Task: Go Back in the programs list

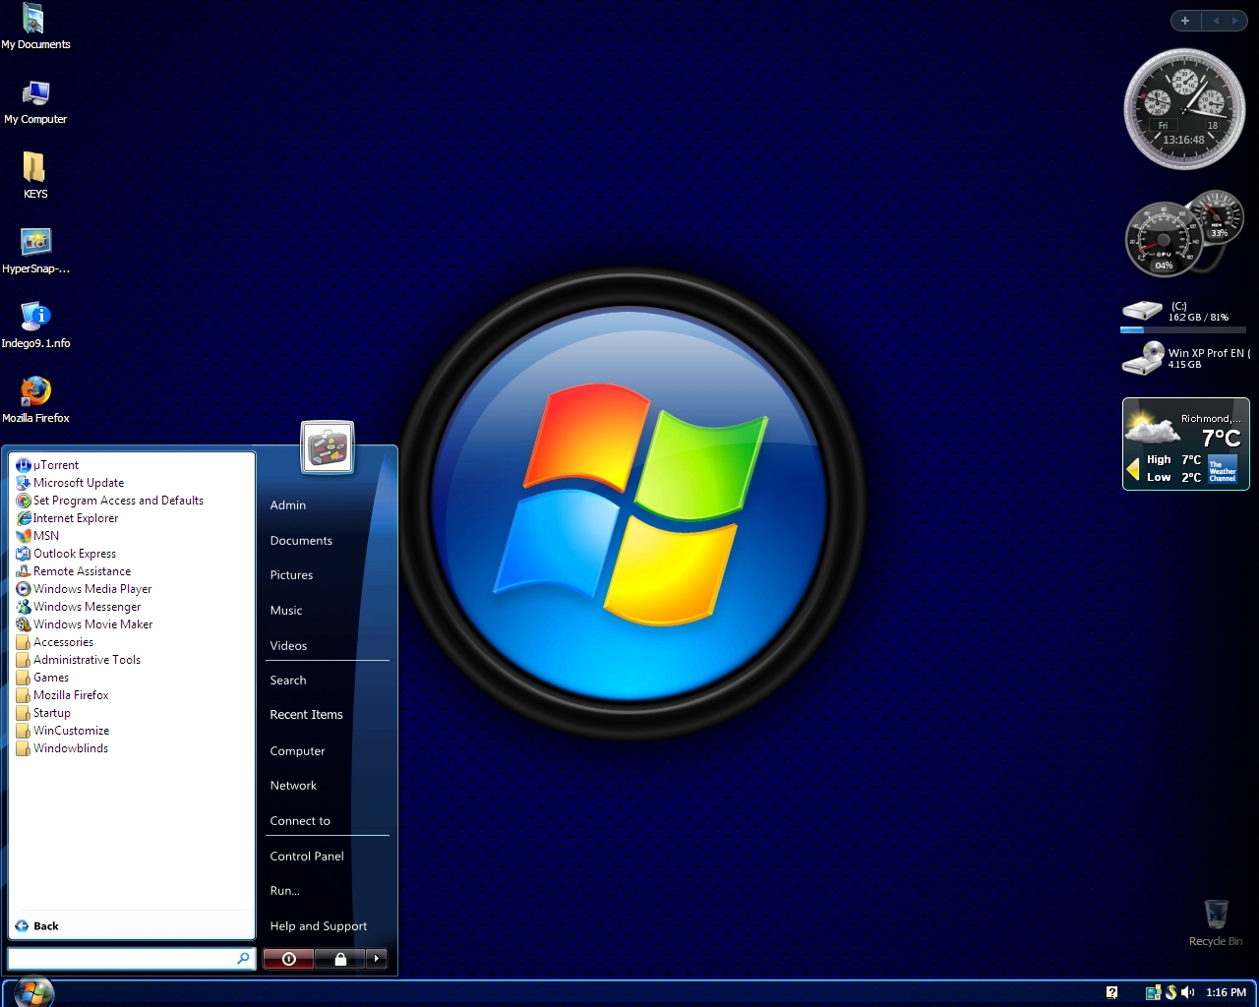Action: point(37,926)
